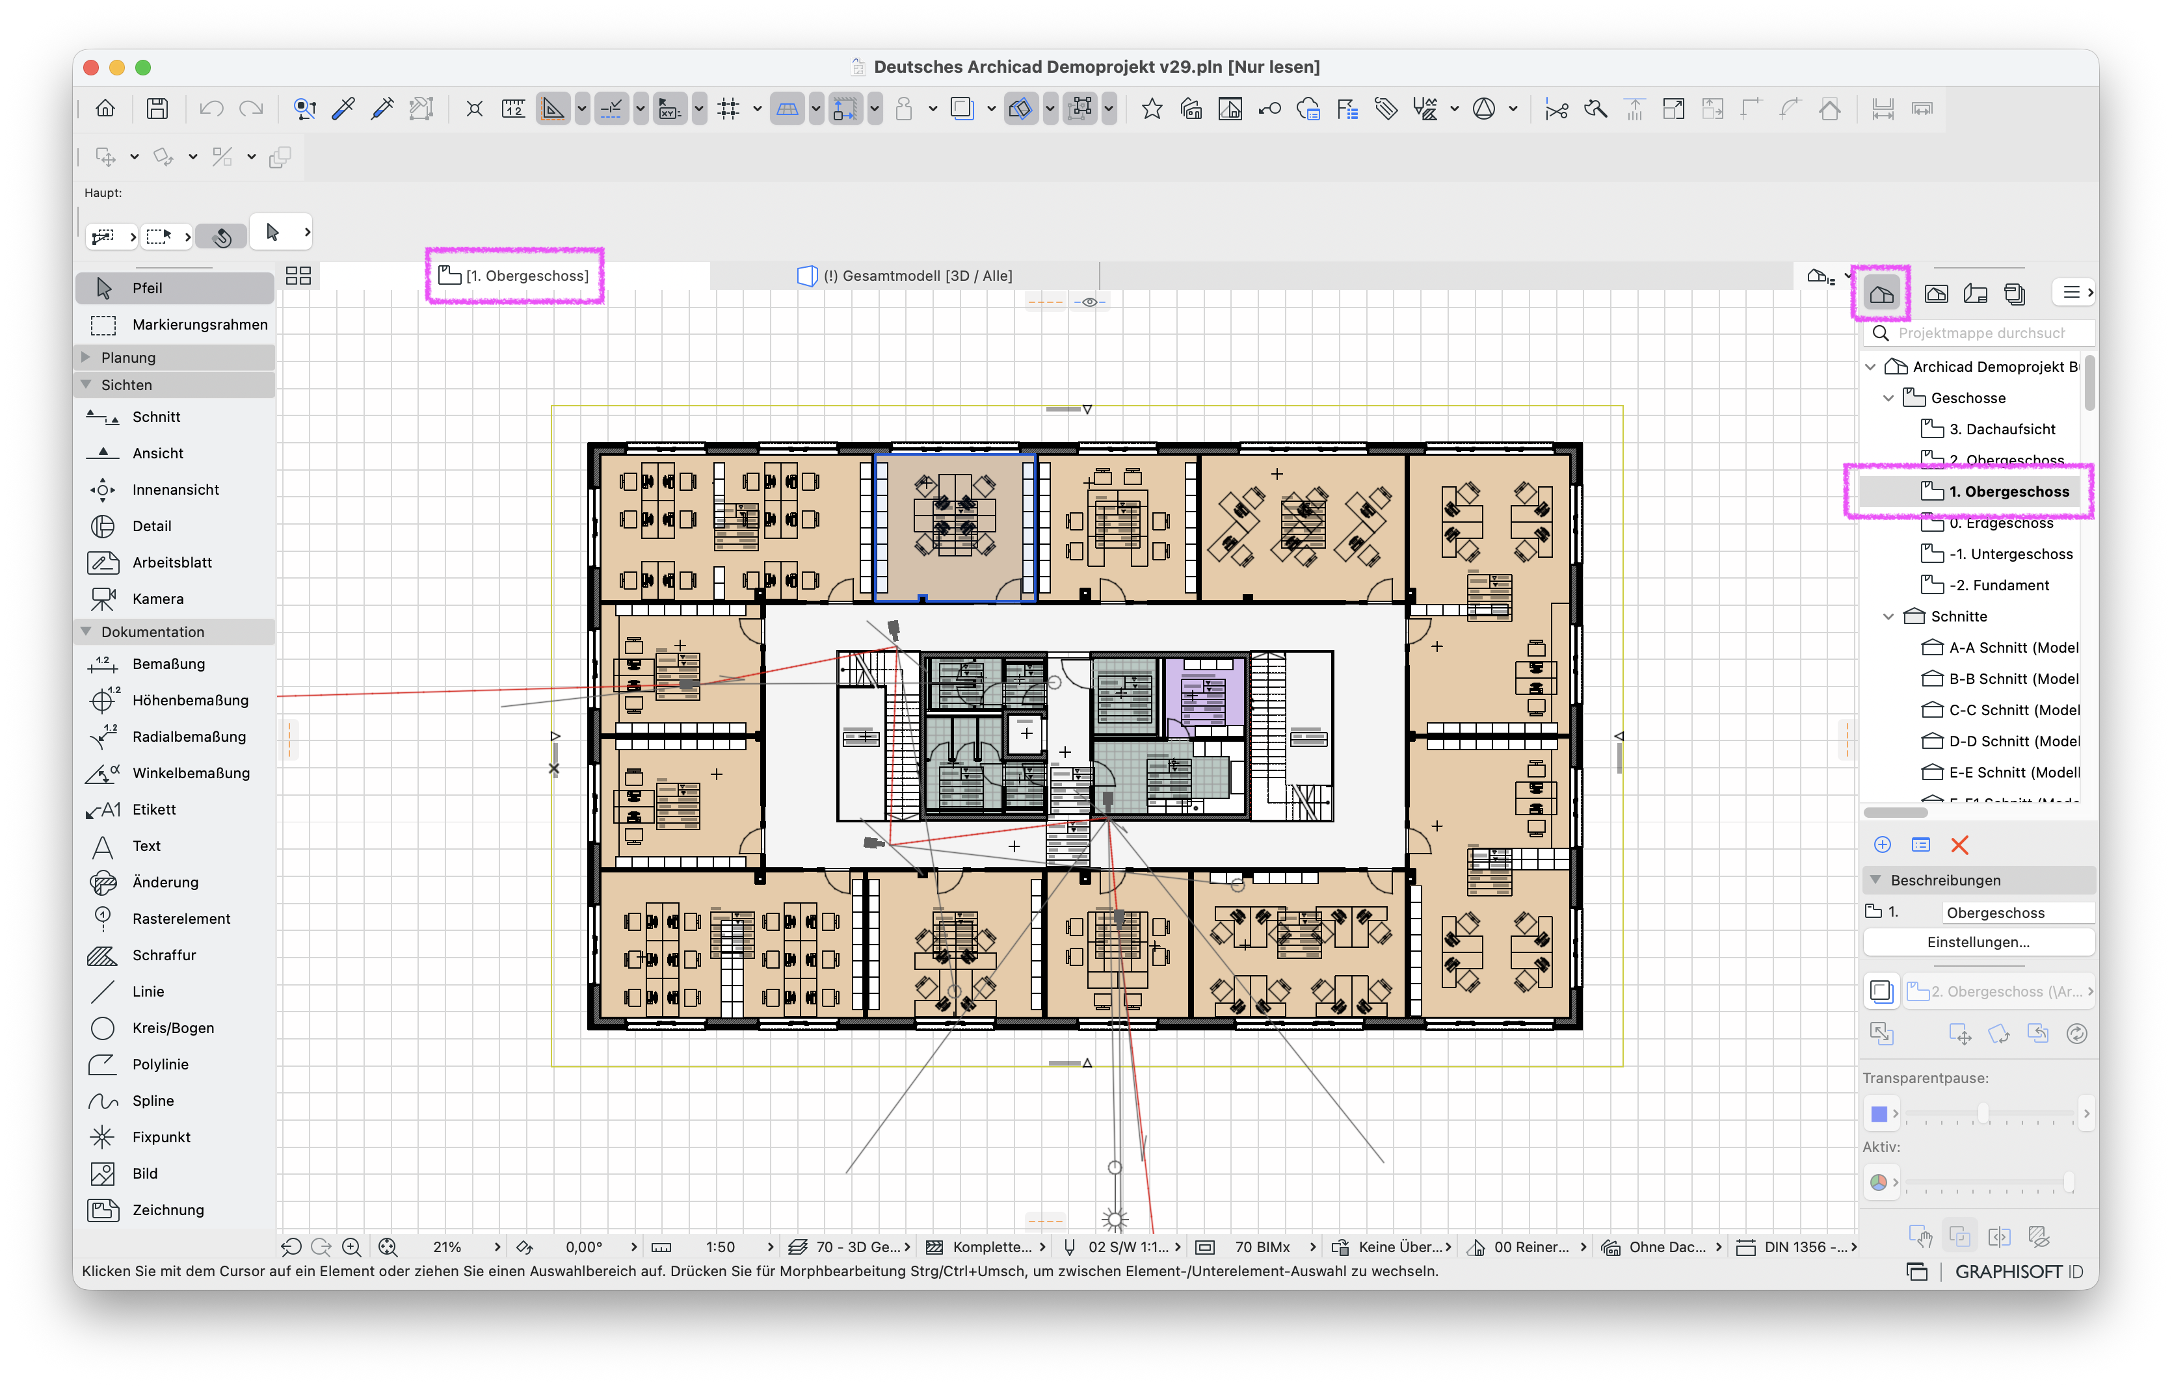Switch to Gesamtmodell 3D tab

(906, 276)
